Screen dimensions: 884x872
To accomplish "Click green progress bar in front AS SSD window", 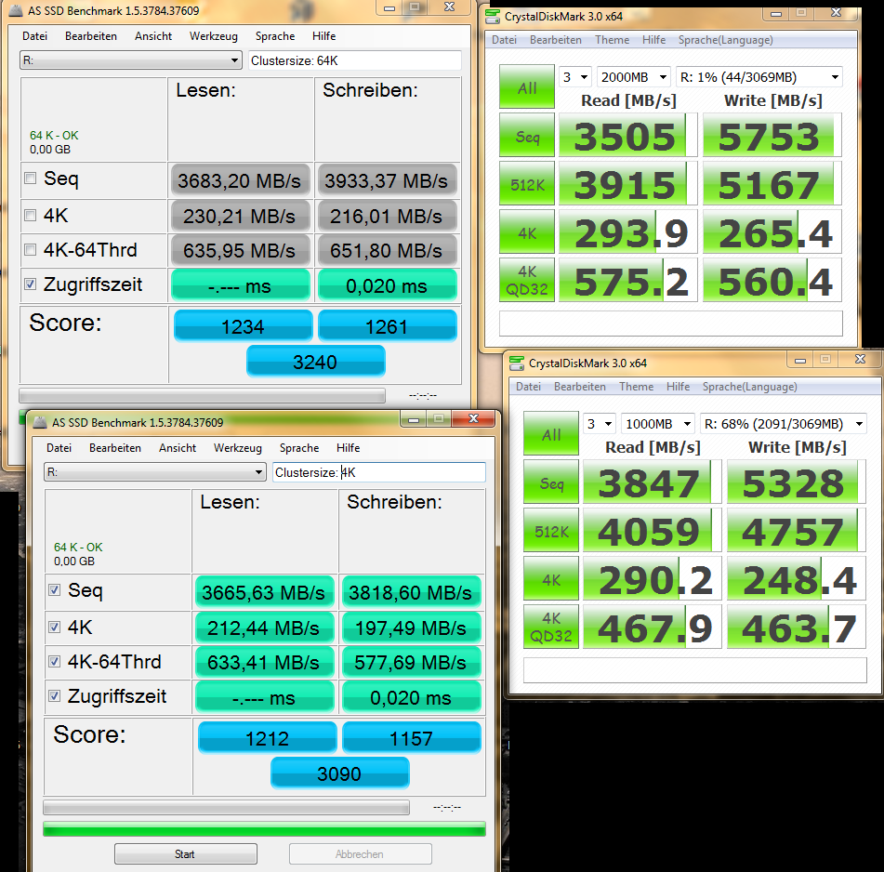I will pos(264,828).
